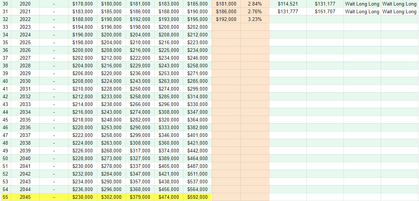419x201 pixels.
Task: Select the $131,777 cell
Action: click(x=288, y=11)
